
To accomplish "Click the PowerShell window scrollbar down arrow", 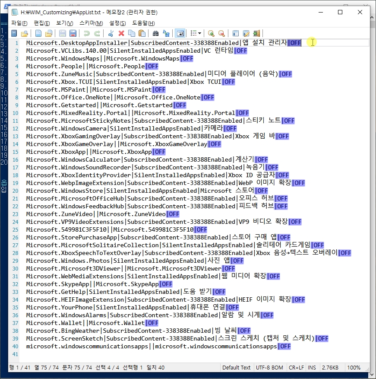I will (373, 375).
